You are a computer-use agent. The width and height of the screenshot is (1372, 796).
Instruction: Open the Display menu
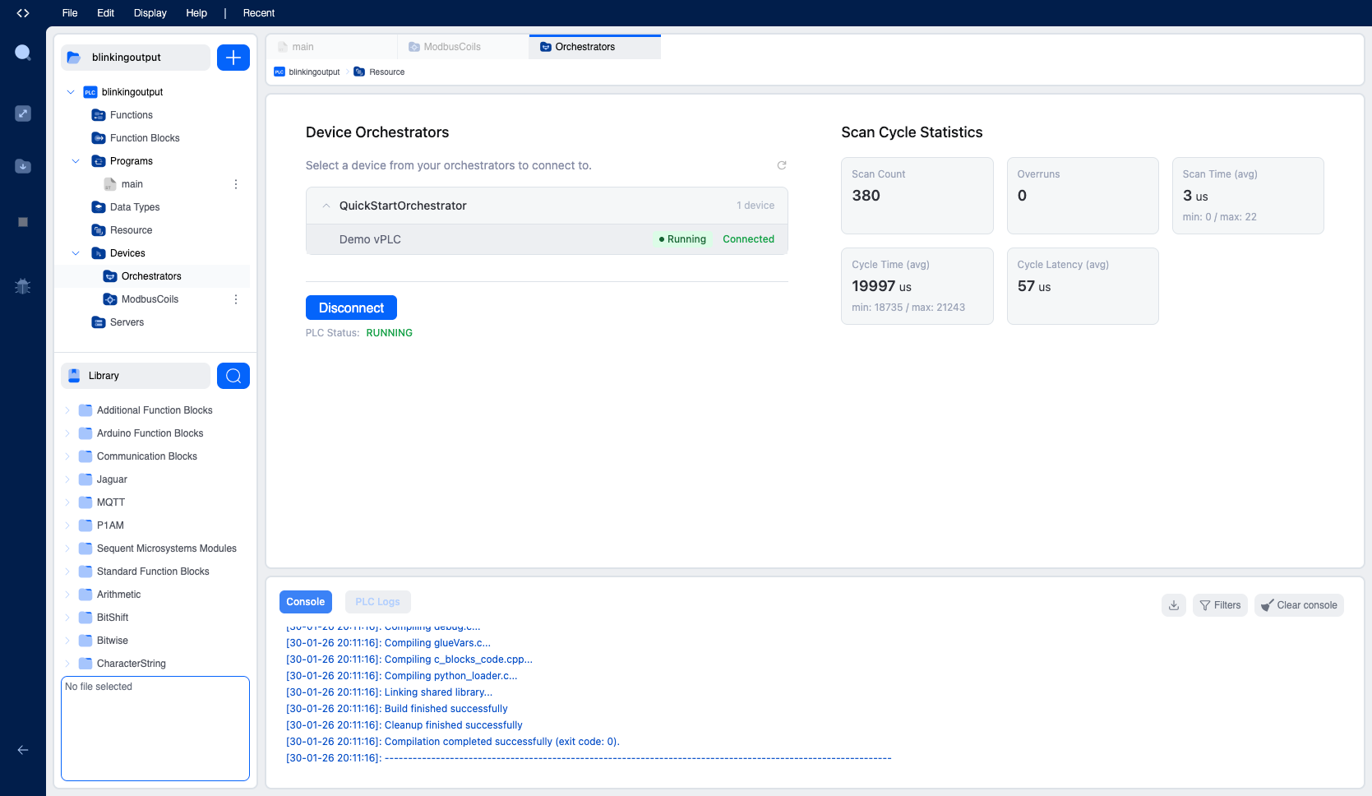point(150,13)
